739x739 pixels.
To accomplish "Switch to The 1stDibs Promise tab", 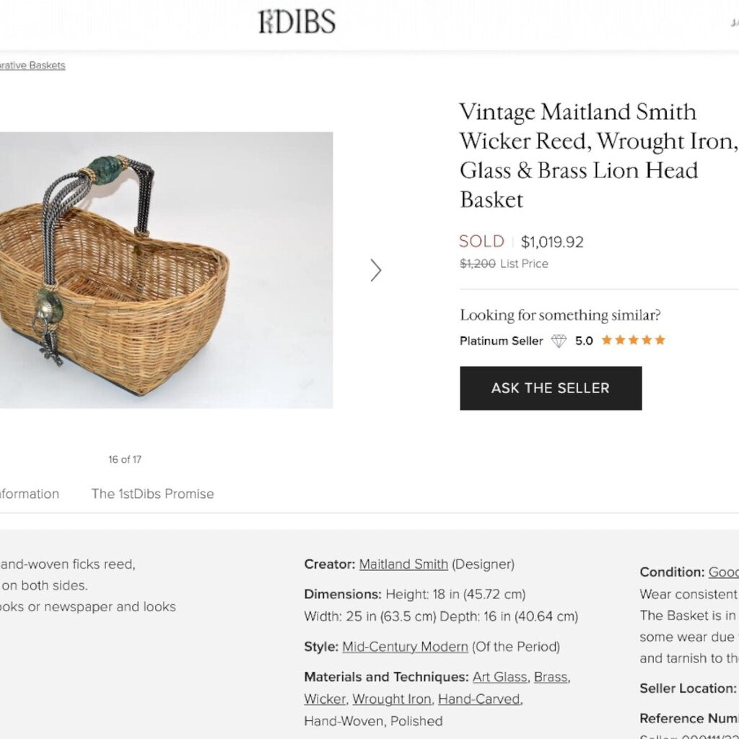I will 152,494.
